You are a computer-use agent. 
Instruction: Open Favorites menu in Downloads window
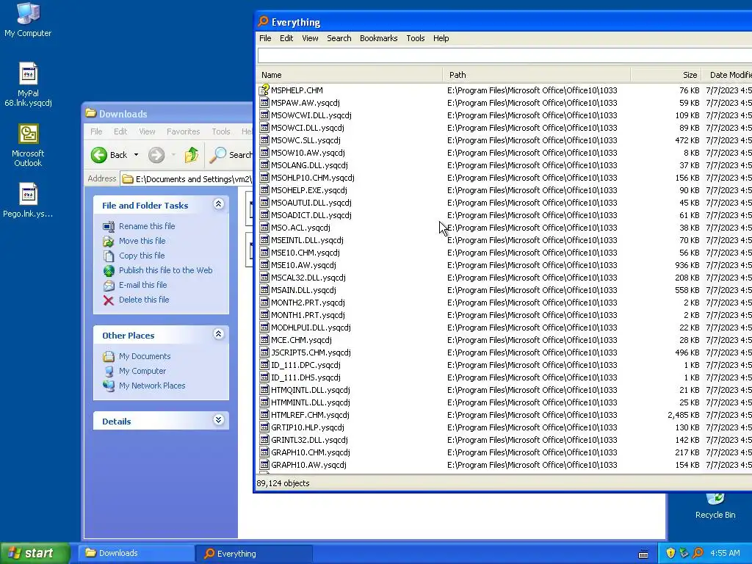(183, 131)
